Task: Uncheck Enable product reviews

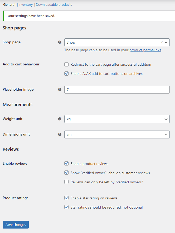Action: [x=66, y=163]
